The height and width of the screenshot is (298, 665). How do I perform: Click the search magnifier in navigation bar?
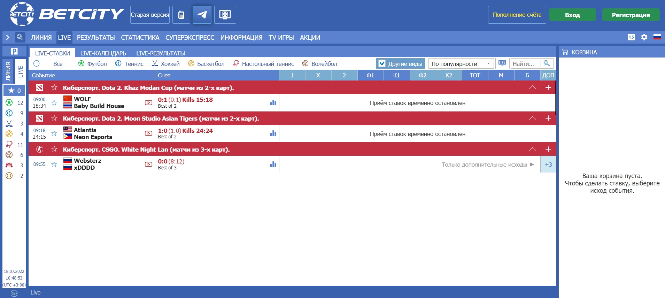point(20,37)
